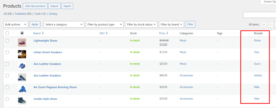Open the Bulk actions dropdown
276x108 pixels.
(16, 24)
